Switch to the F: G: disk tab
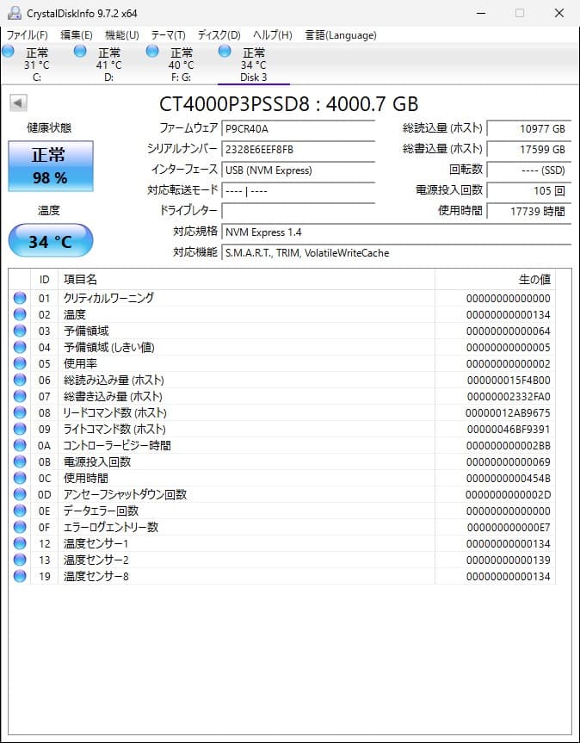 click(181, 65)
